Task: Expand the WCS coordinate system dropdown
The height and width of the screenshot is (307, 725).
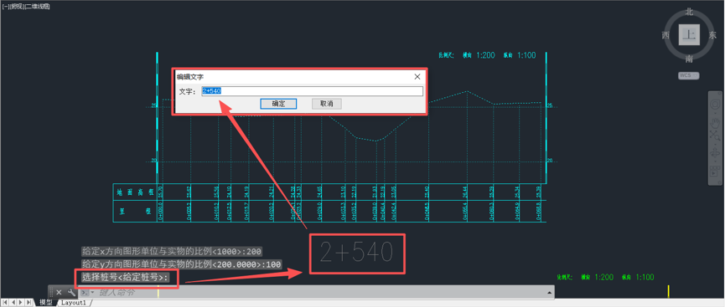Action: click(688, 76)
